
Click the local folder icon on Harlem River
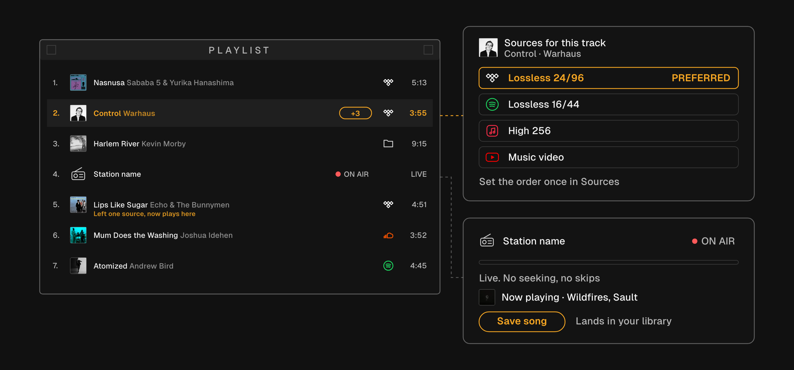point(388,143)
